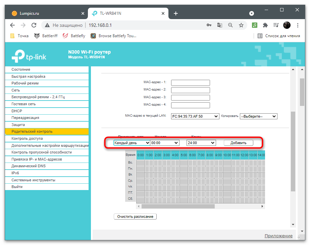Open the Browse Battlefy Tou... bookmark
Screen dimensions: 310x245
pos(113,36)
